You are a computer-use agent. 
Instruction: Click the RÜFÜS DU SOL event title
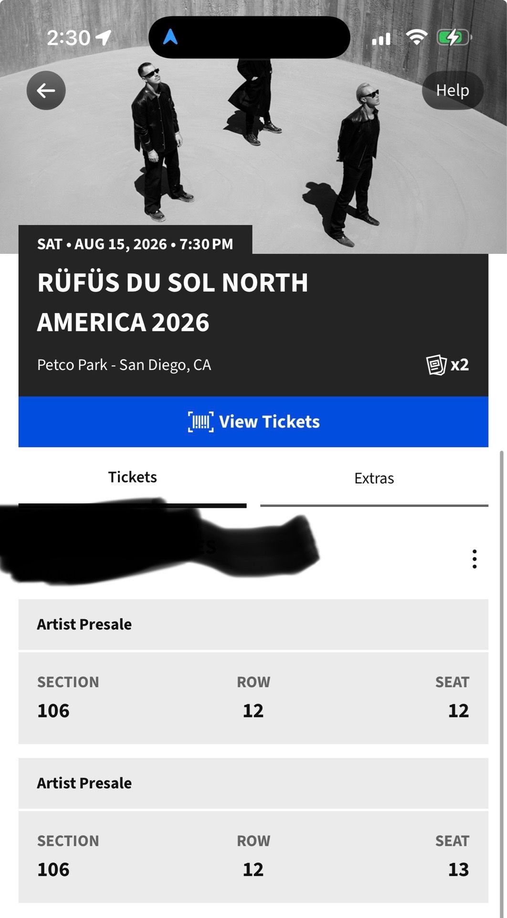[x=173, y=302]
